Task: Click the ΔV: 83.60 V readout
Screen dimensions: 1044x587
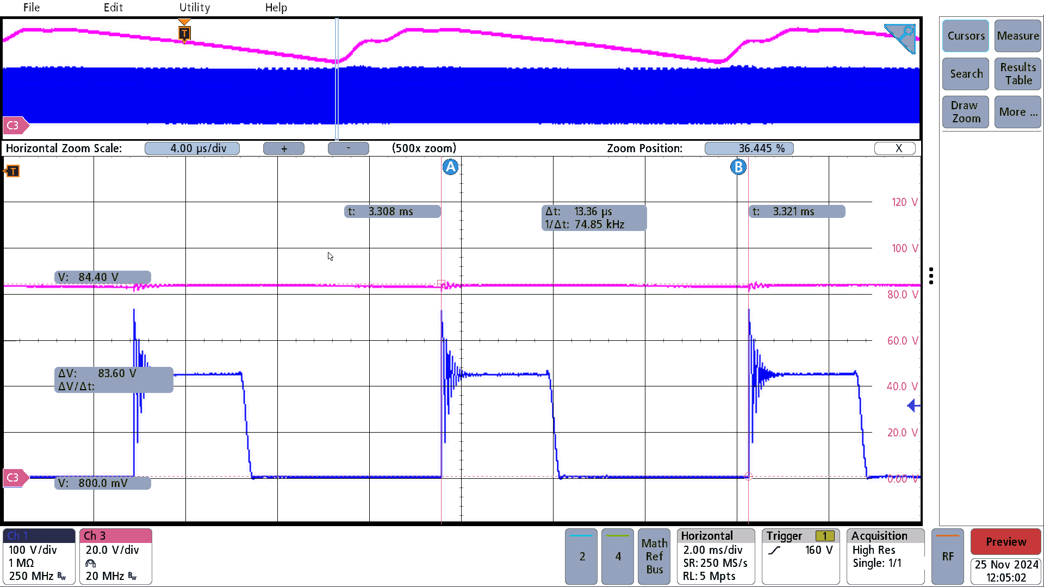Action: [x=114, y=380]
